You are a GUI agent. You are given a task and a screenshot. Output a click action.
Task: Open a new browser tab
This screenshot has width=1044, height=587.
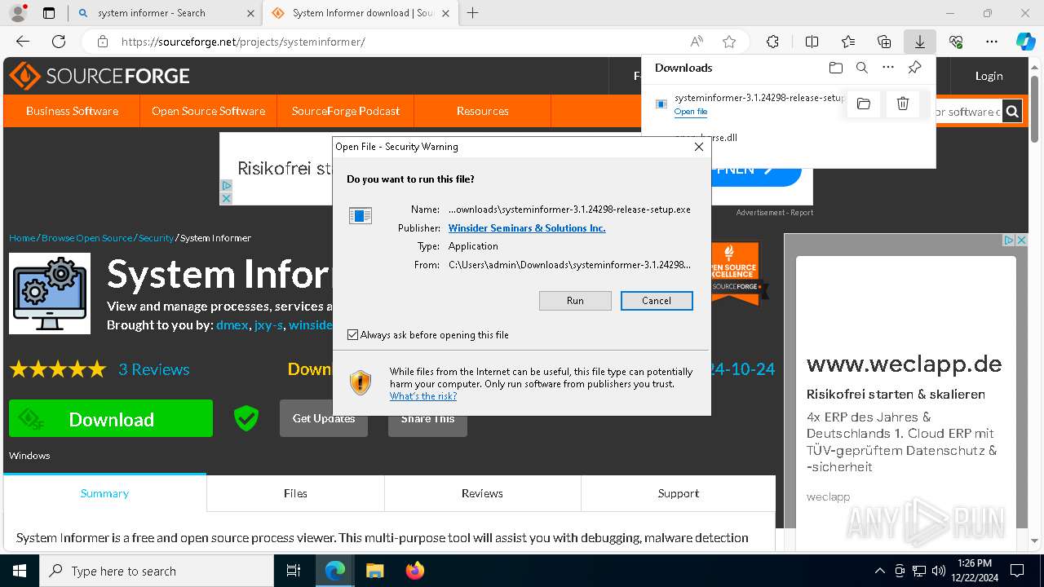click(472, 13)
